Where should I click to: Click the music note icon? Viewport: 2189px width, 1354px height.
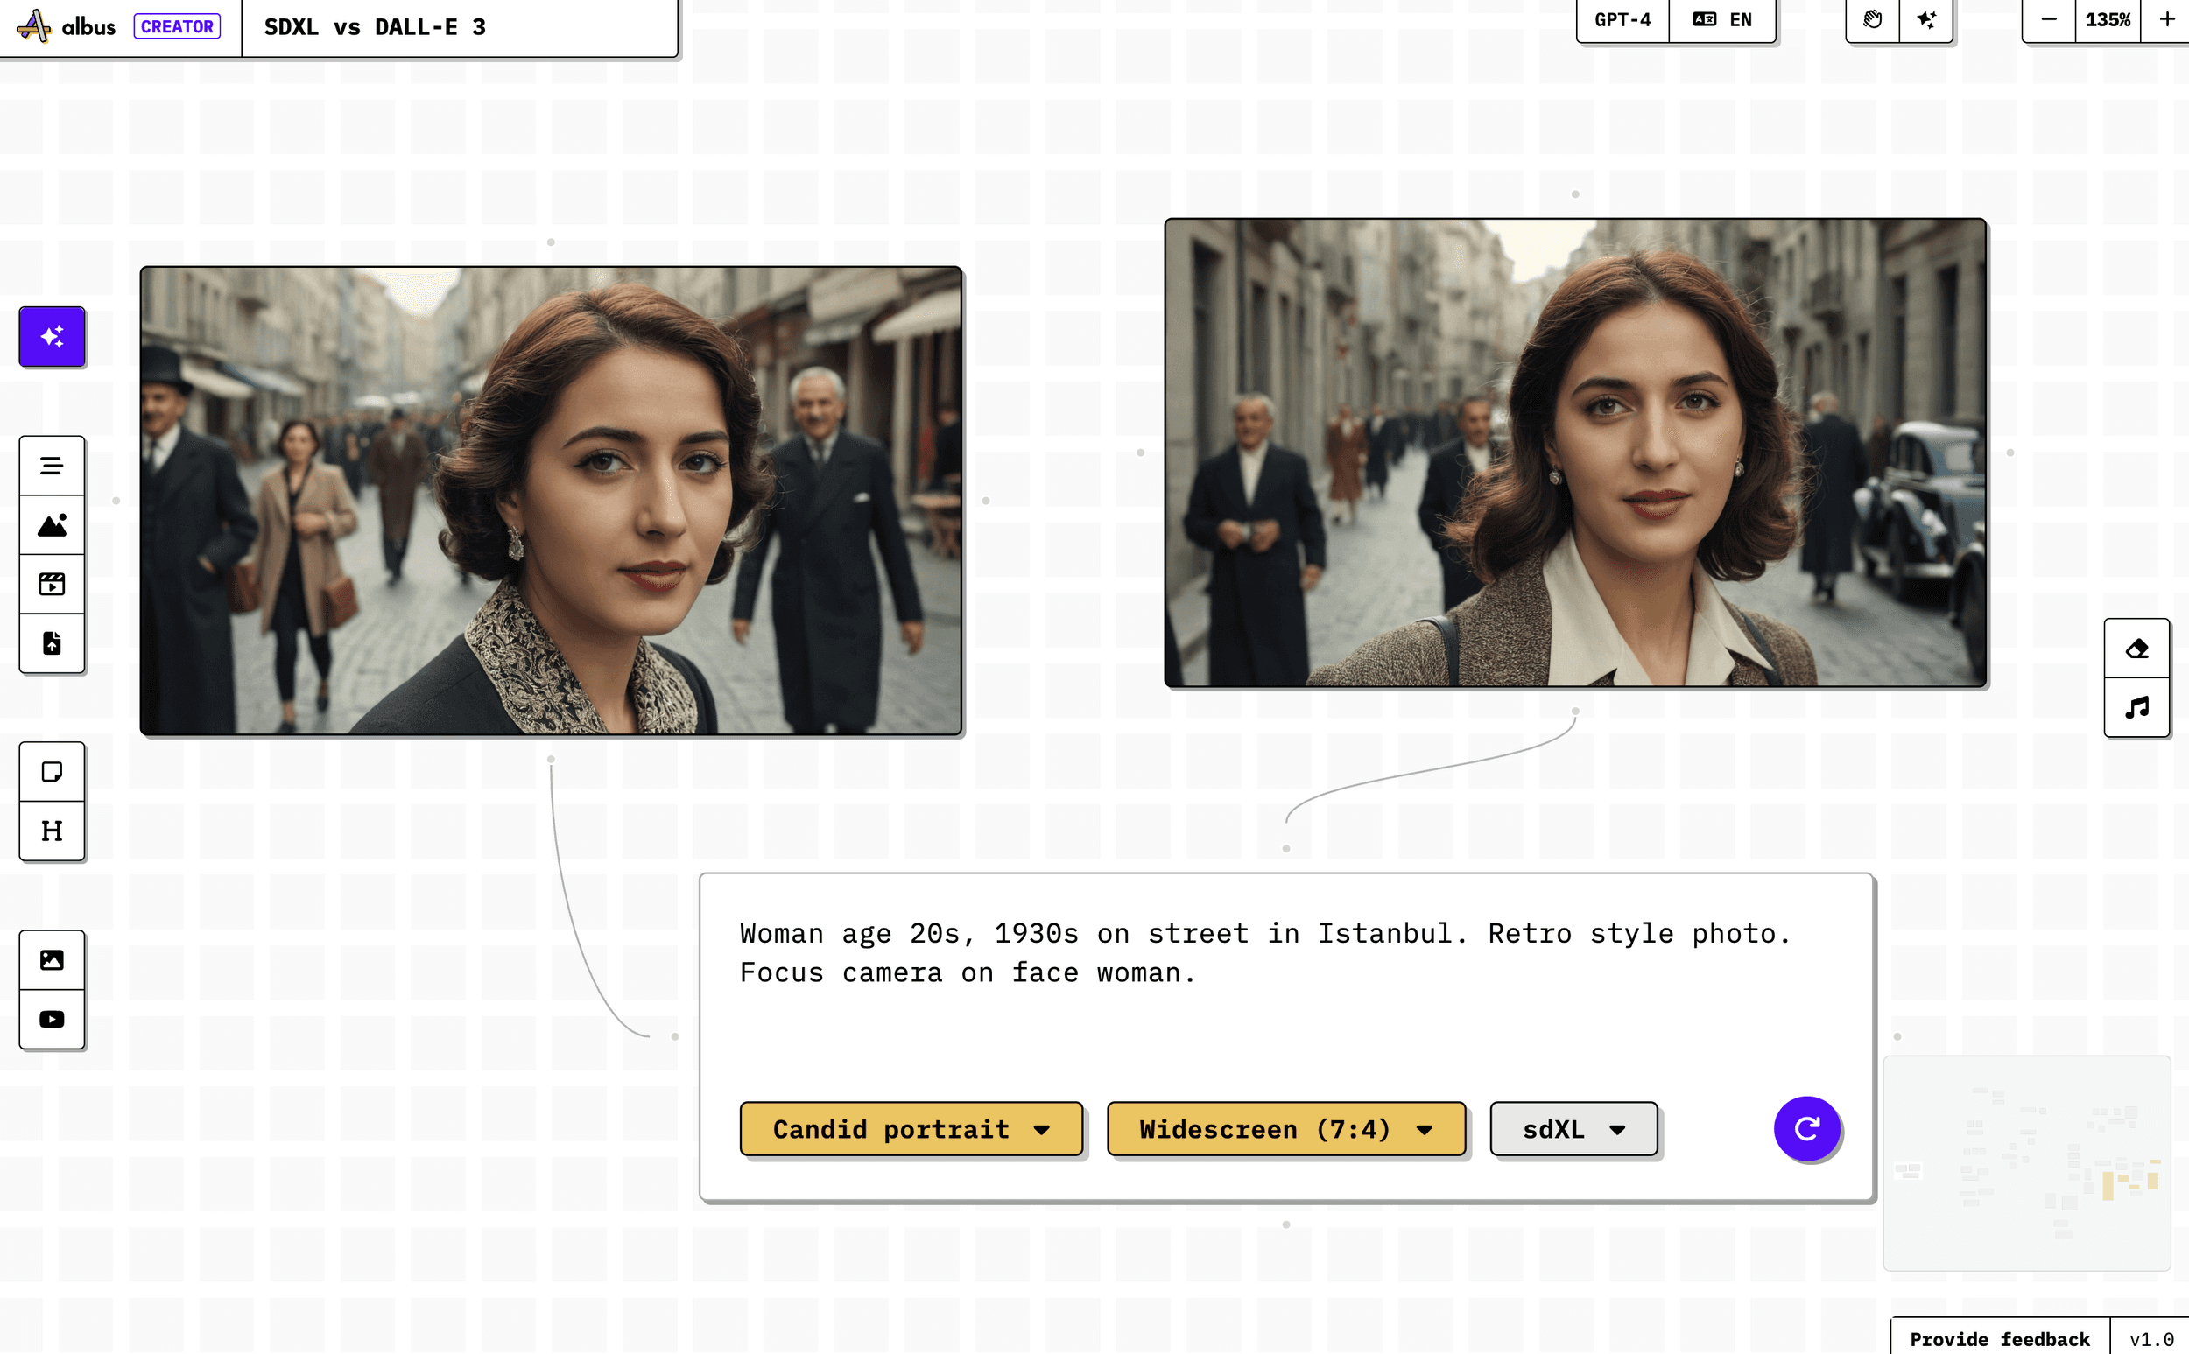pos(2137,707)
